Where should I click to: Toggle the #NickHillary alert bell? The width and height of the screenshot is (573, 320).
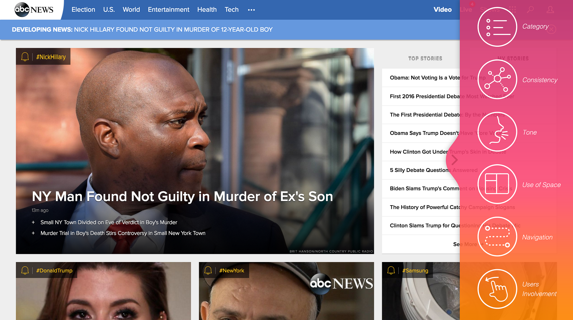pyautogui.click(x=25, y=57)
